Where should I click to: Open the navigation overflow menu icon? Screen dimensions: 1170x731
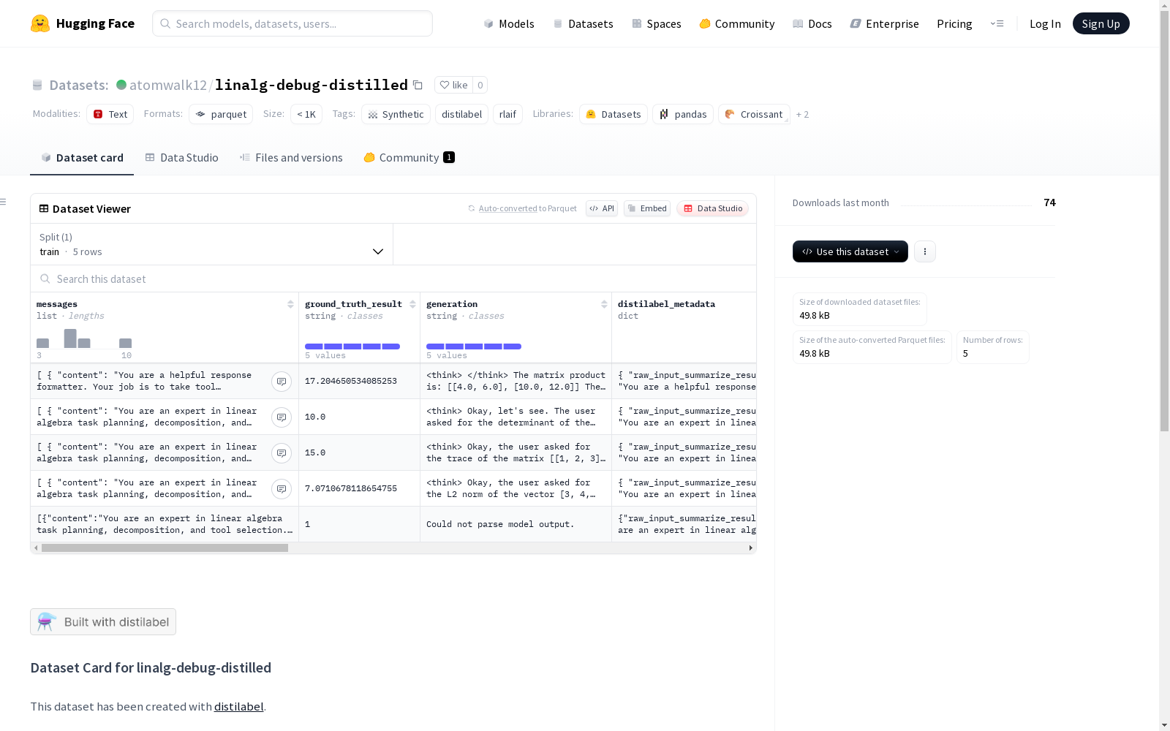[x=997, y=23]
